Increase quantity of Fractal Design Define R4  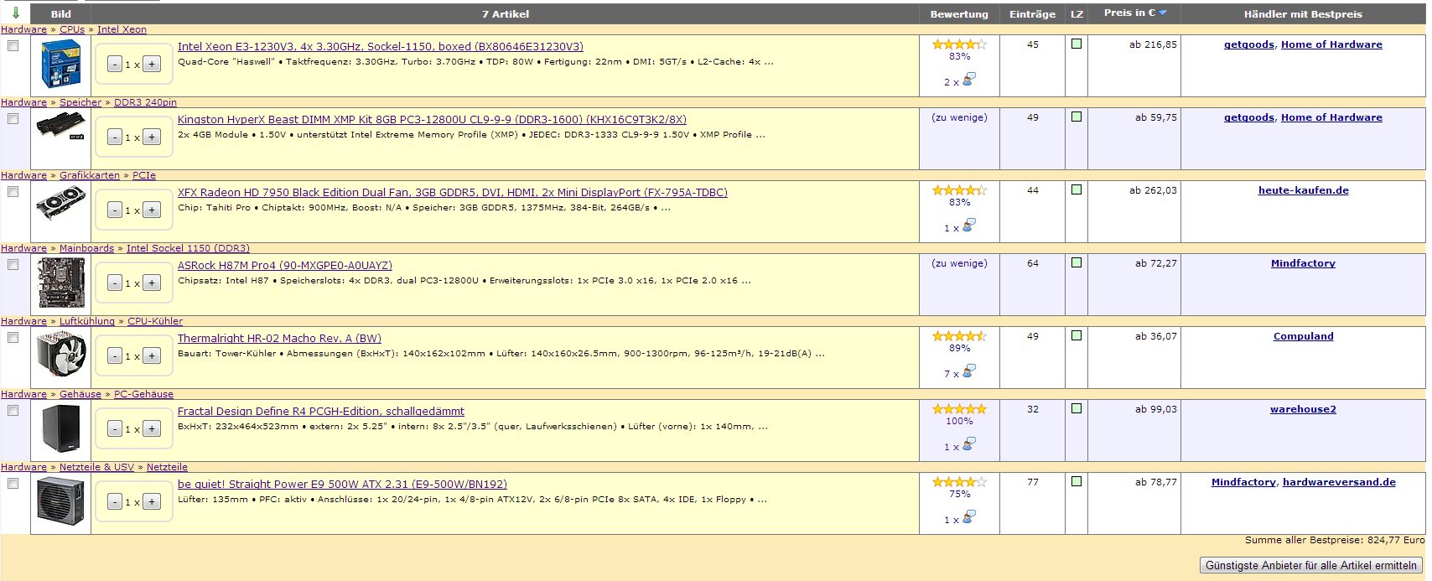(152, 428)
